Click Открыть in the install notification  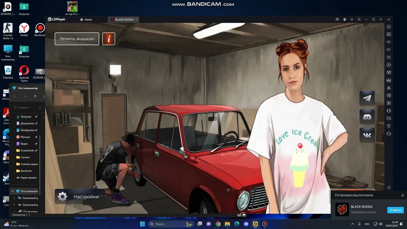pos(396,210)
